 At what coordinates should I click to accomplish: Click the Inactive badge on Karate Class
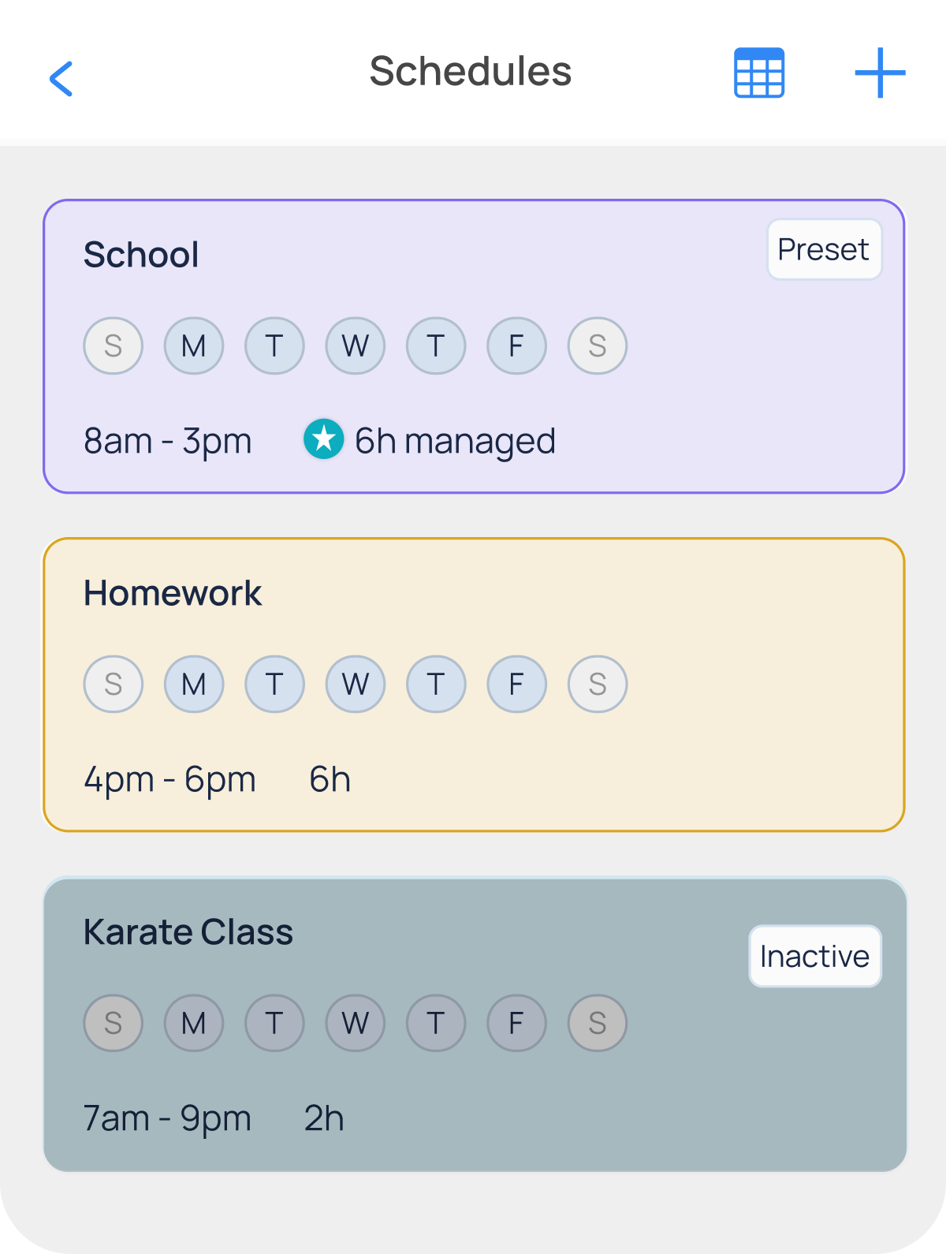point(814,956)
